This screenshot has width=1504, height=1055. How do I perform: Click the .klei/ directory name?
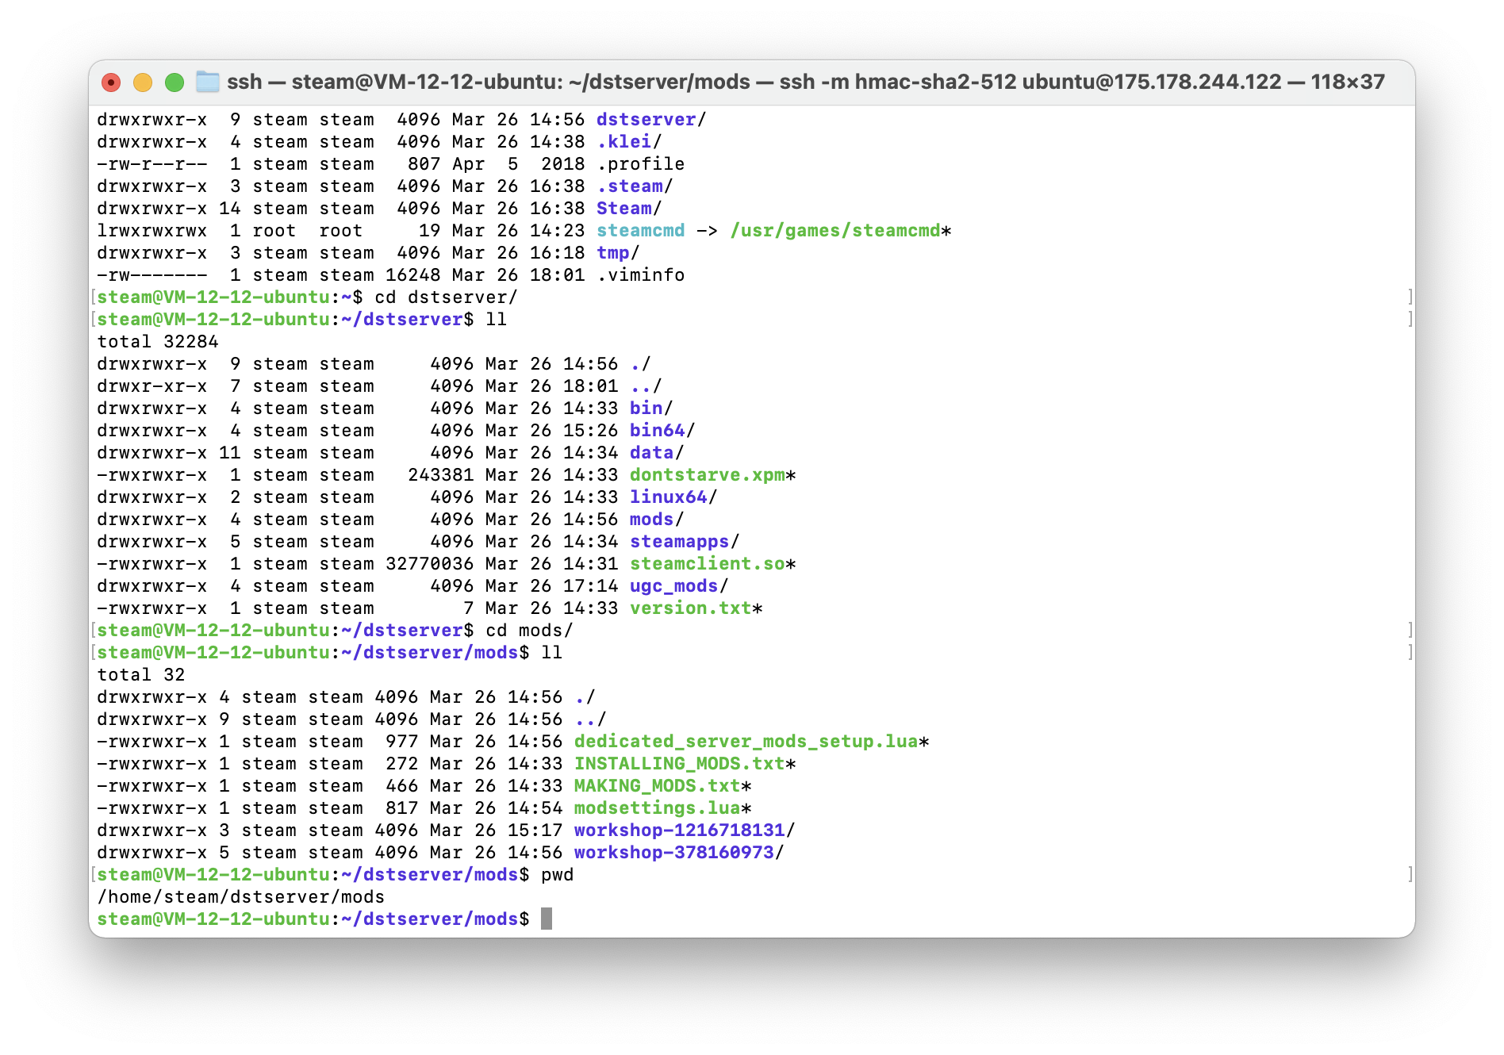[629, 142]
